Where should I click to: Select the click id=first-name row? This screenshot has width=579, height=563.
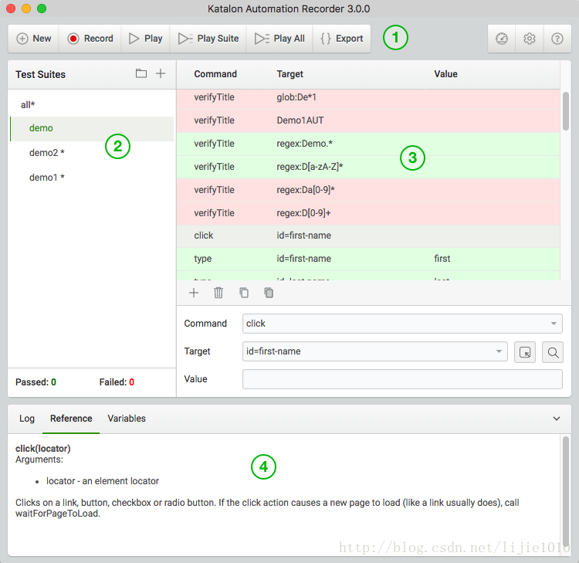click(x=368, y=236)
